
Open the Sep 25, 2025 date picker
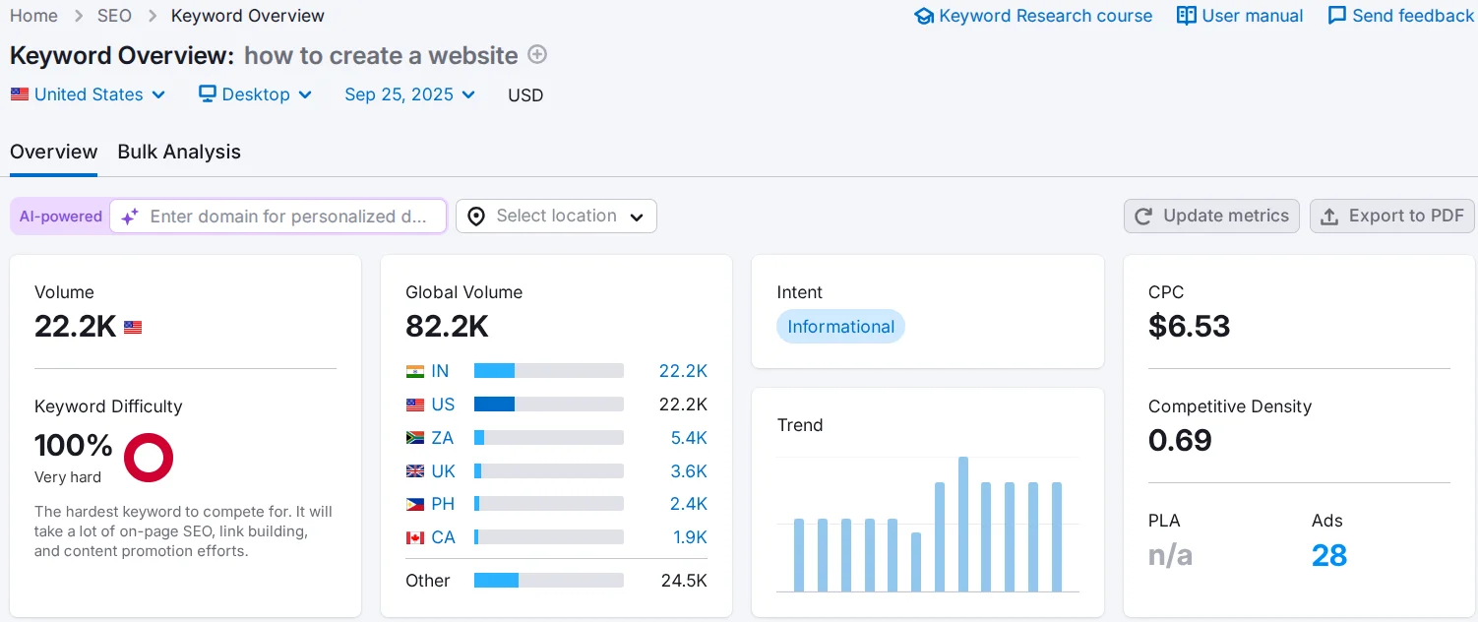pos(409,94)
